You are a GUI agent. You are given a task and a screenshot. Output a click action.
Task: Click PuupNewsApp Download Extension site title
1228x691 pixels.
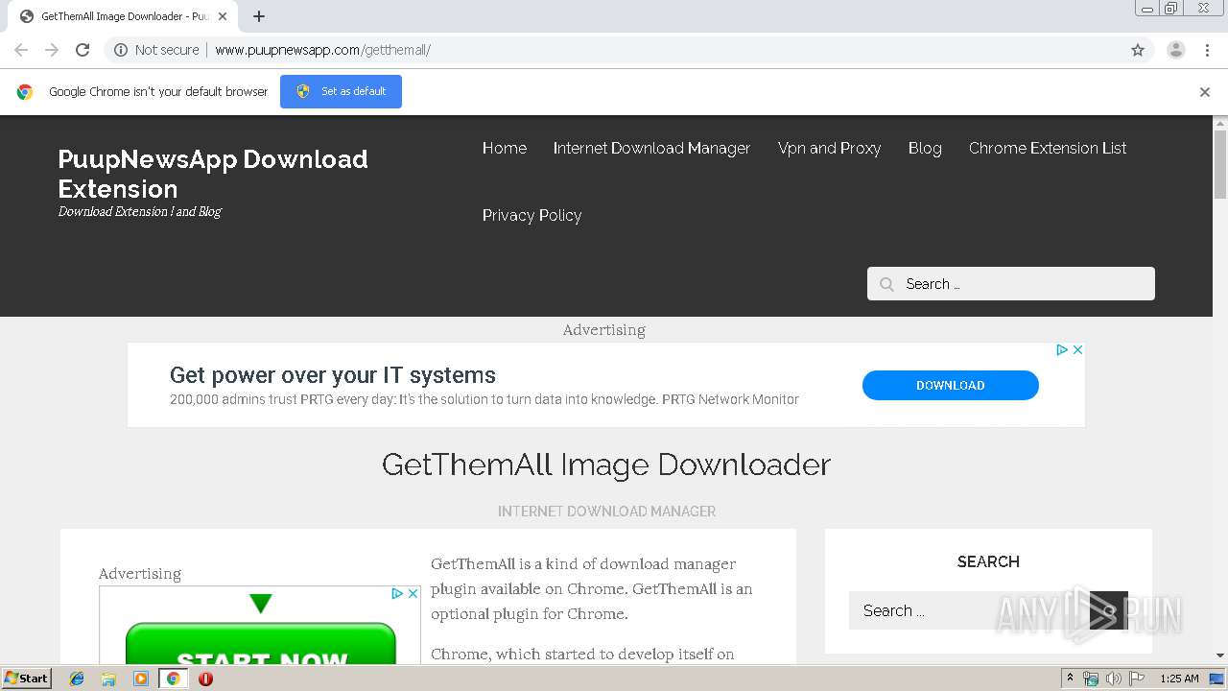213,174
